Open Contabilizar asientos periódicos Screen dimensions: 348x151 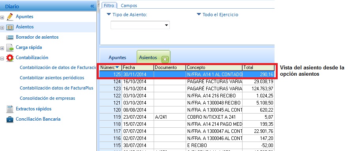[52, 78]
